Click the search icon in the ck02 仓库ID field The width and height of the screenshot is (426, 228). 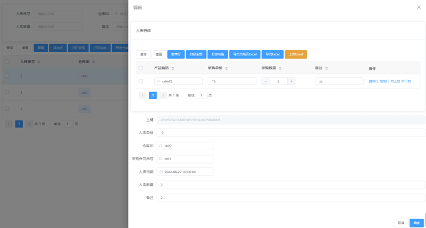[x=161, y=146]
